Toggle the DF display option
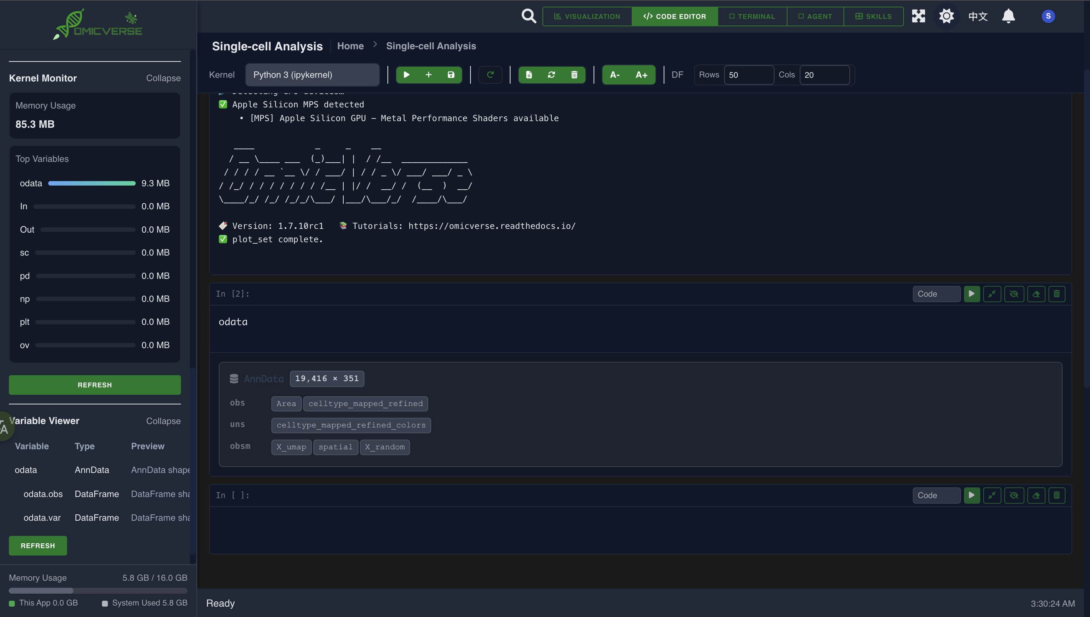This screenshot has width=1090, height=617. click(x=677, y=74)
